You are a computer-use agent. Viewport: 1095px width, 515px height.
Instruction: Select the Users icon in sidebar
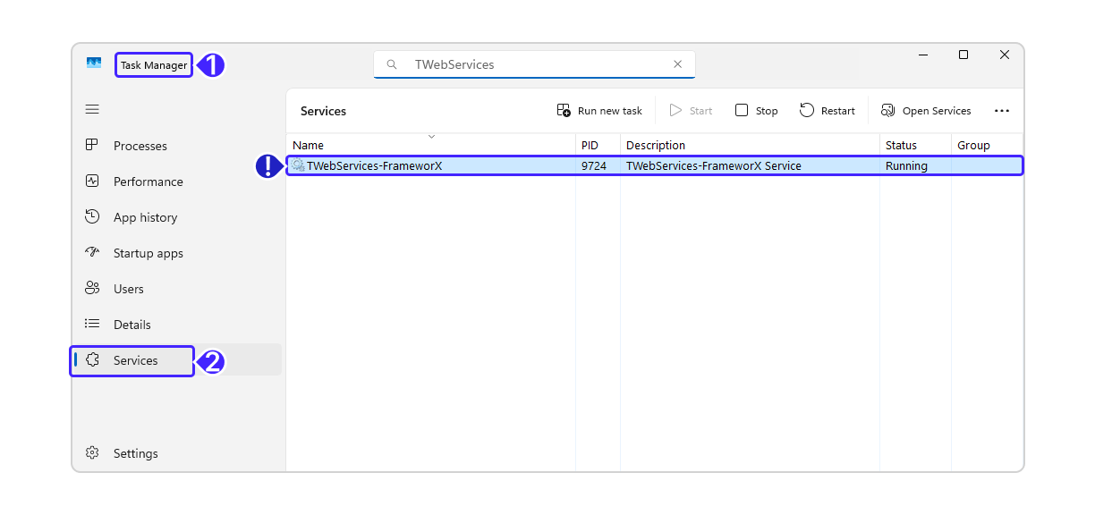point(92,288)
